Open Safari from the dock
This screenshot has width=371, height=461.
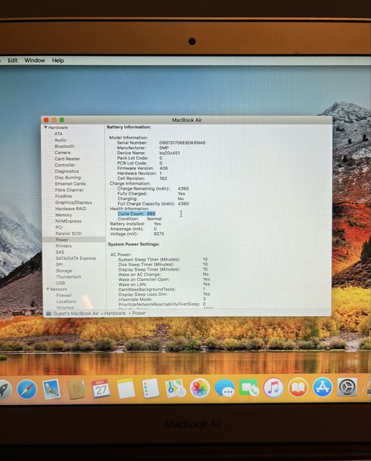click(27, 389)
